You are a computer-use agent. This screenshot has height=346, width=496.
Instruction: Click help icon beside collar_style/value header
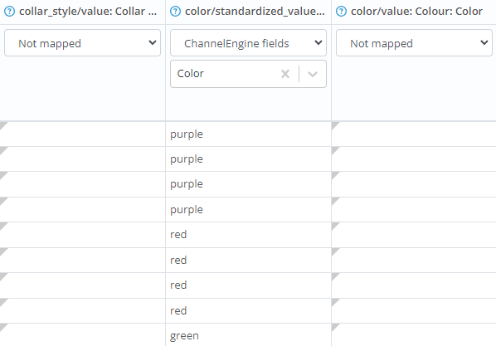coord(9,12)
